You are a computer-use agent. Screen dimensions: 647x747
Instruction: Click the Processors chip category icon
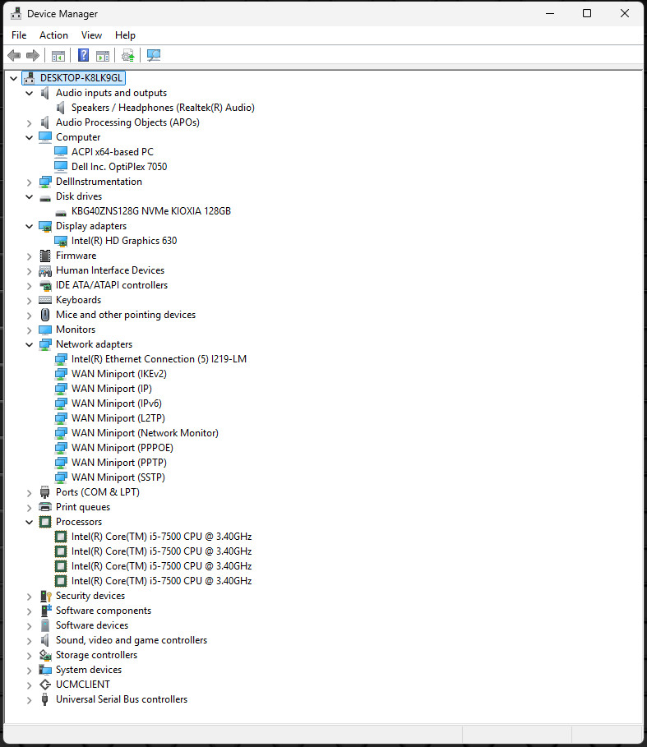coord(44,522)
